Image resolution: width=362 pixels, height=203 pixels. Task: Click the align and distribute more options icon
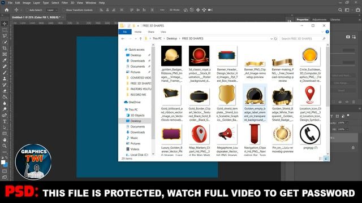pos(162,10)
